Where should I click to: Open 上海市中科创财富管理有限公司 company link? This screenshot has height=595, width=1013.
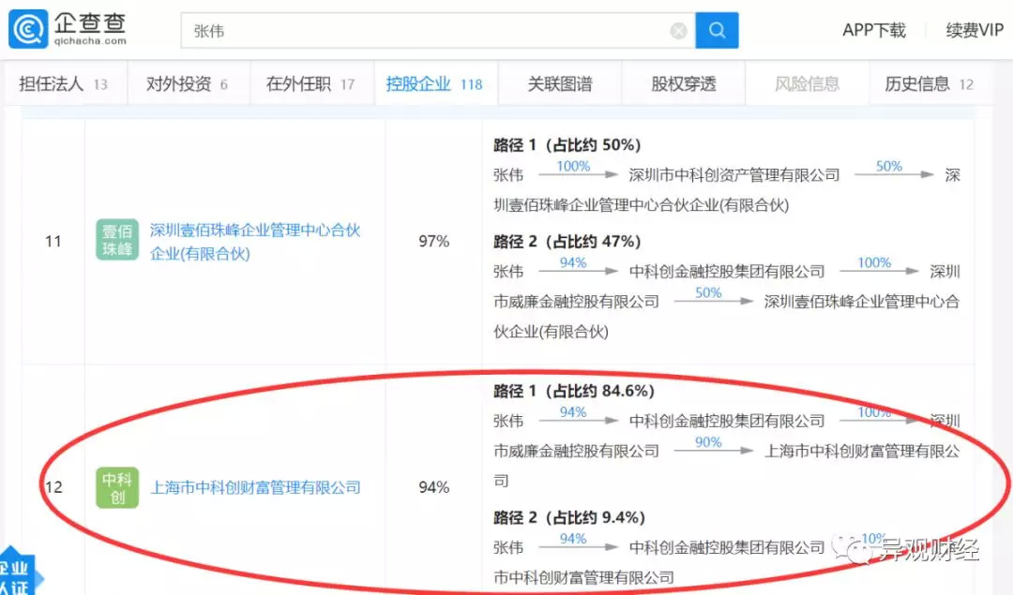tap(255, 488)
